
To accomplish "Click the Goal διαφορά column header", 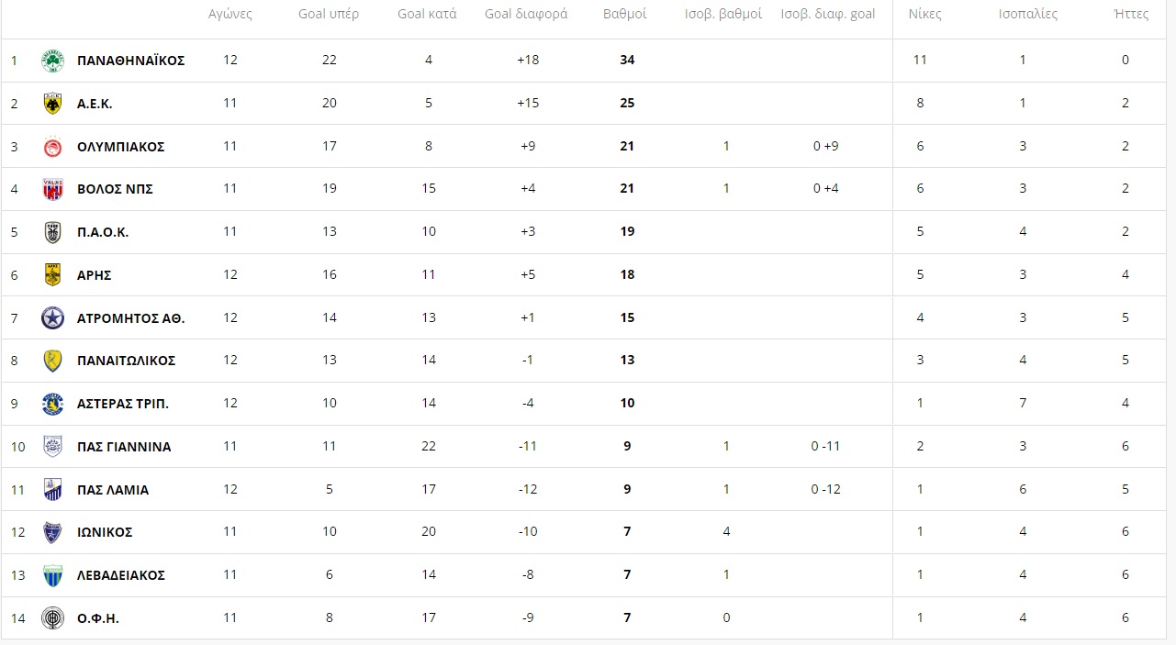I will coord(526,14).
